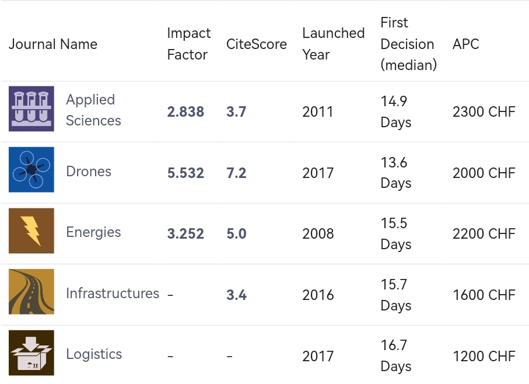Click the APC column header
Screen dimensions: 529x384
pos(465,44)
